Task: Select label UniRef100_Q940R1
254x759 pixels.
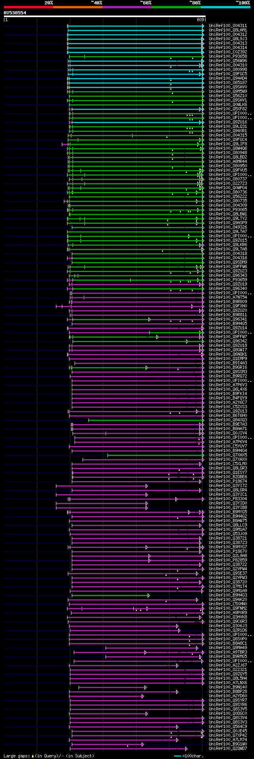Action: pyautogui.click(x=228, y=131)
